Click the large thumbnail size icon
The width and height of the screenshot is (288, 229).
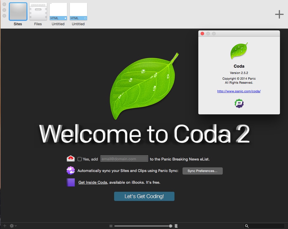click(176, 226)
